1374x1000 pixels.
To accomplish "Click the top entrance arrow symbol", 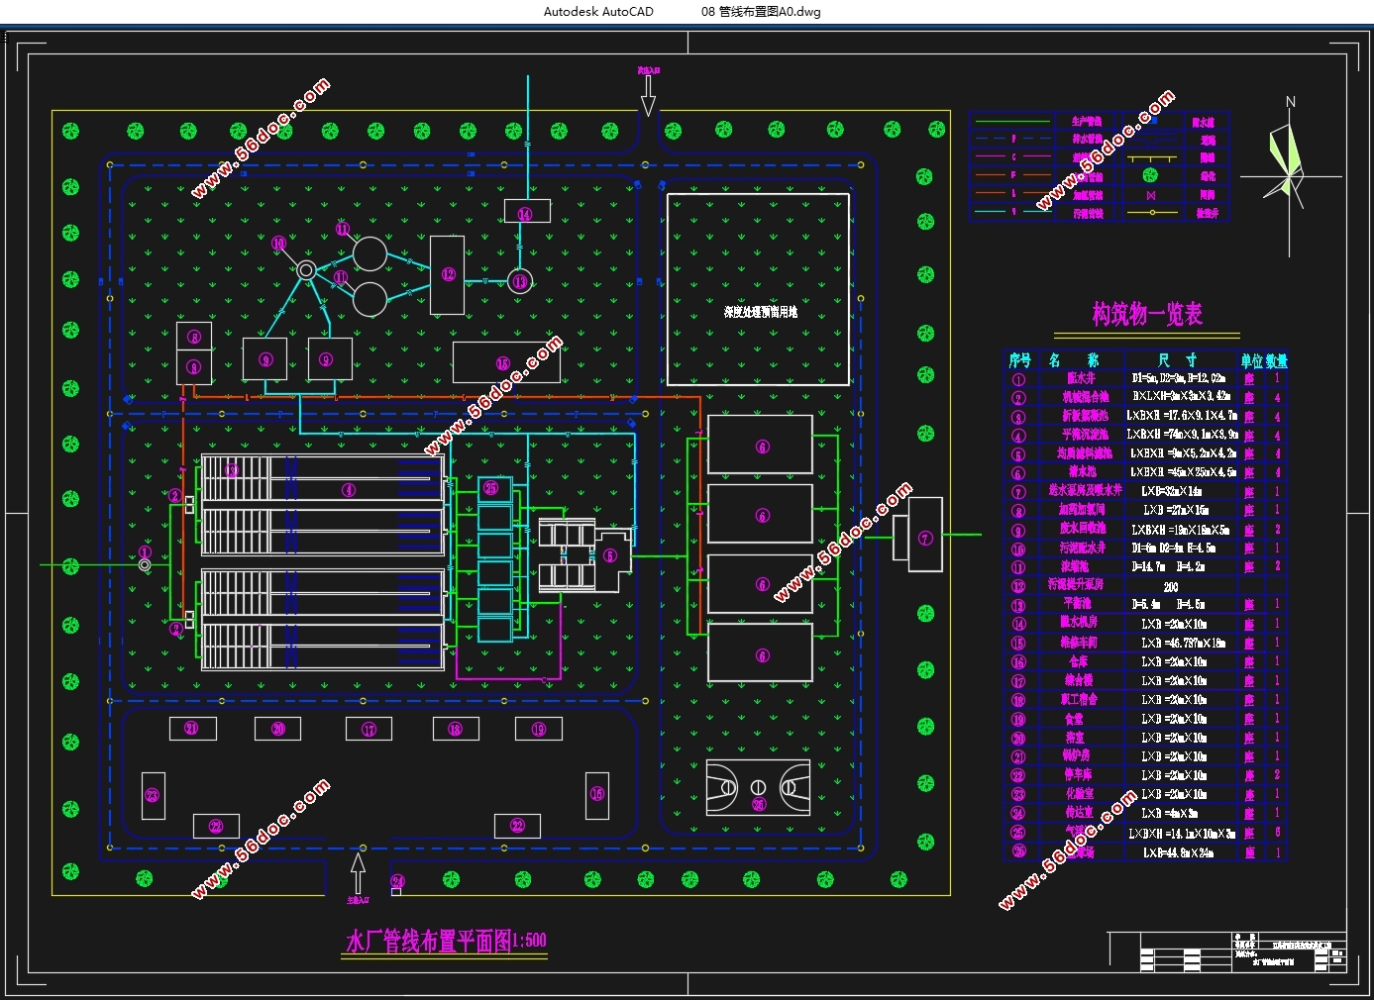I will click(x=648, y=95).
